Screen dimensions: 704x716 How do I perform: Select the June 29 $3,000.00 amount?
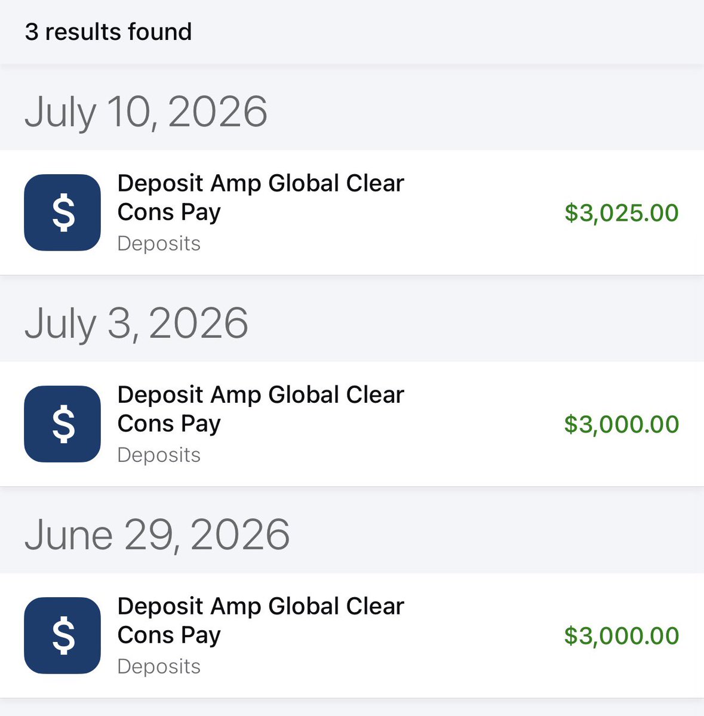tap(622, 635)
